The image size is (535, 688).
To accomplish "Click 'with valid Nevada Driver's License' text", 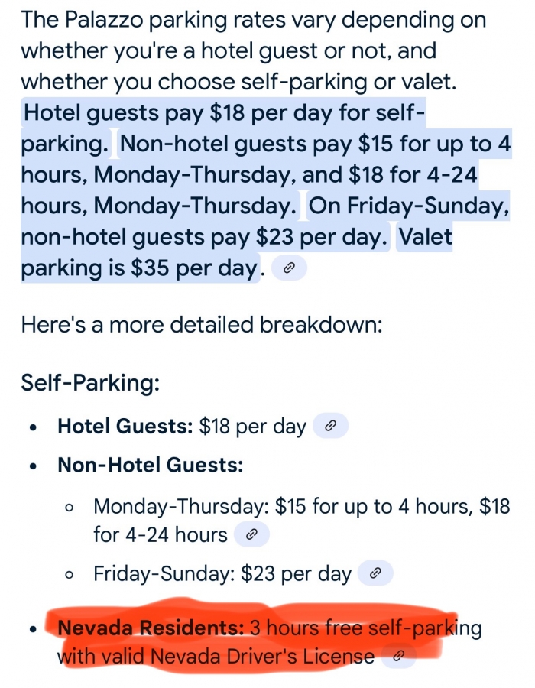I will click(x=216, y=657).
